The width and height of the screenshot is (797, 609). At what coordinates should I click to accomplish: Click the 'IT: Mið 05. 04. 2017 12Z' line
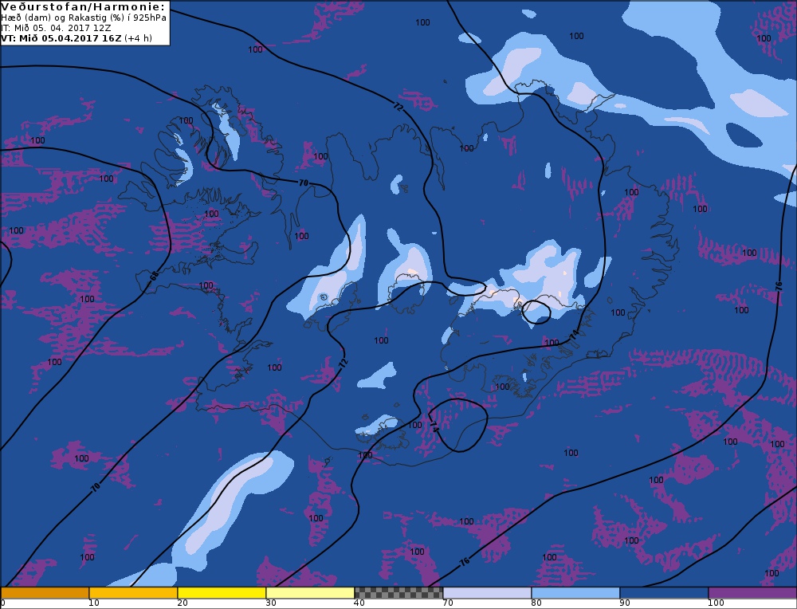click(x=56, y=28)
